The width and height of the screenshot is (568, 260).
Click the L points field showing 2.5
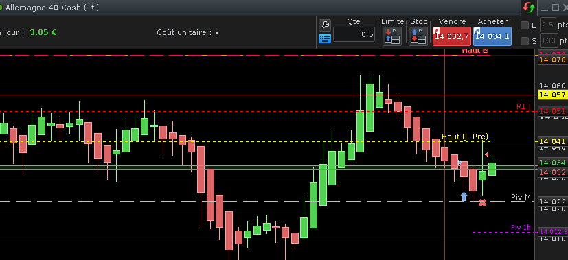click(x=547, y=25)
